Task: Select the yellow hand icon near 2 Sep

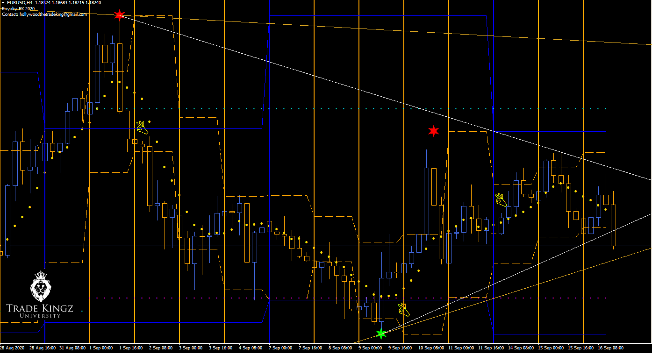Action: click(x=142, y=128)
